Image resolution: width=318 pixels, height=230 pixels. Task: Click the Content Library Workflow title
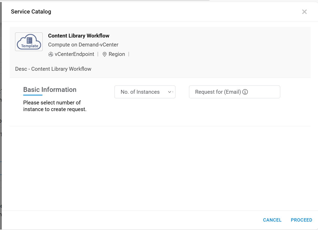[x=79, y=36]
